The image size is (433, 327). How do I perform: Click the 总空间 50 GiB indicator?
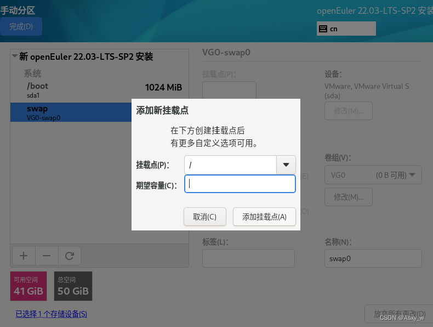73,286
